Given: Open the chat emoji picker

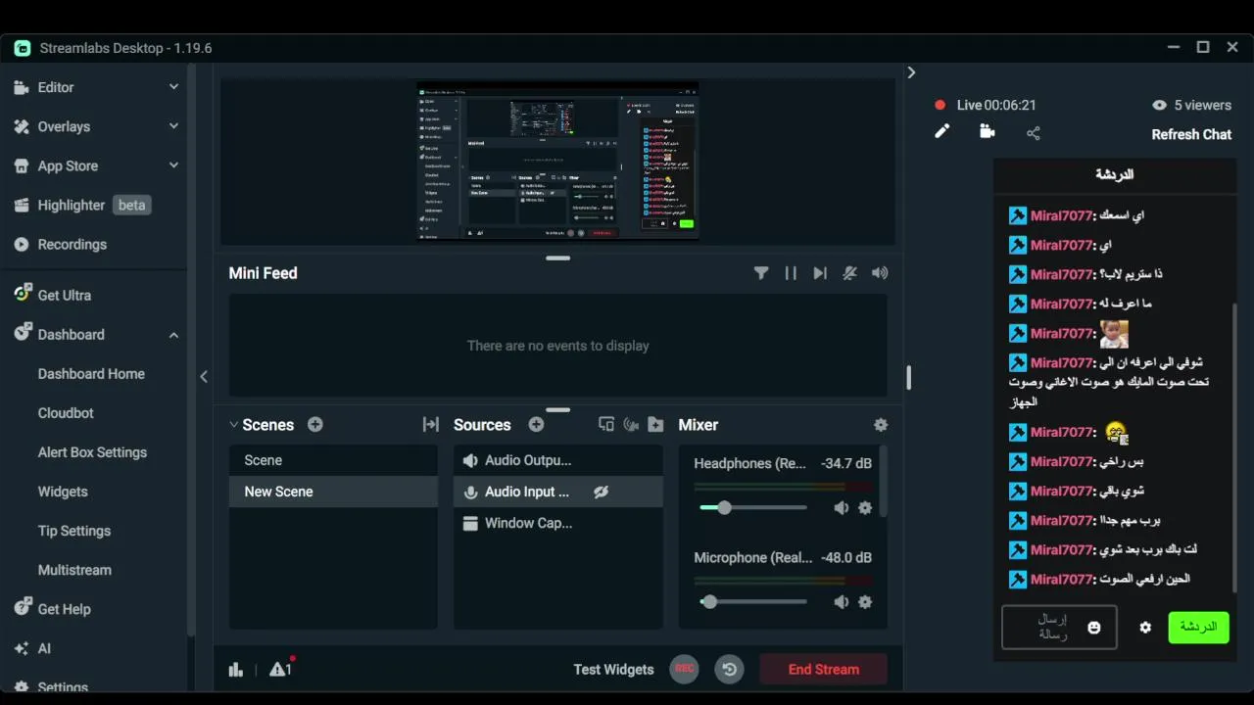Looking at the screenshot, I should (1094, 628).
